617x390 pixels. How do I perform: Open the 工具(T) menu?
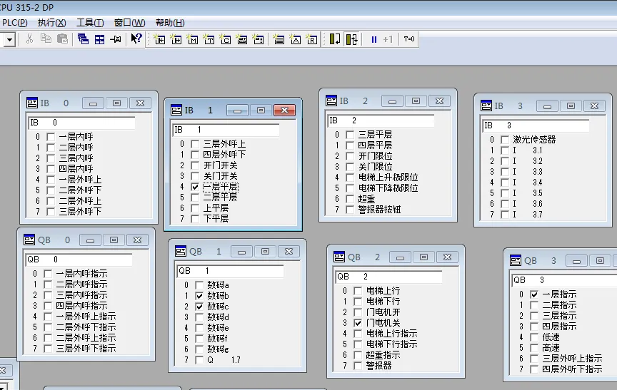tap(90, 23)
